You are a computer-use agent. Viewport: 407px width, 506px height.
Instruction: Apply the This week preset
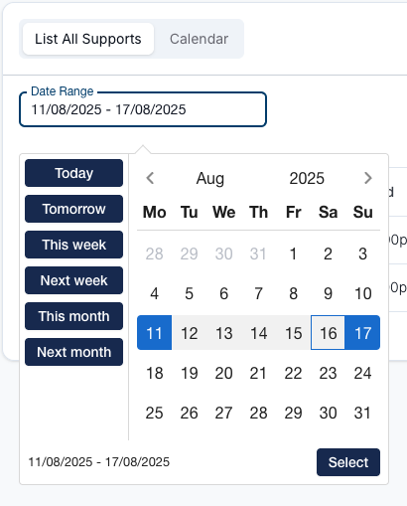73,245
